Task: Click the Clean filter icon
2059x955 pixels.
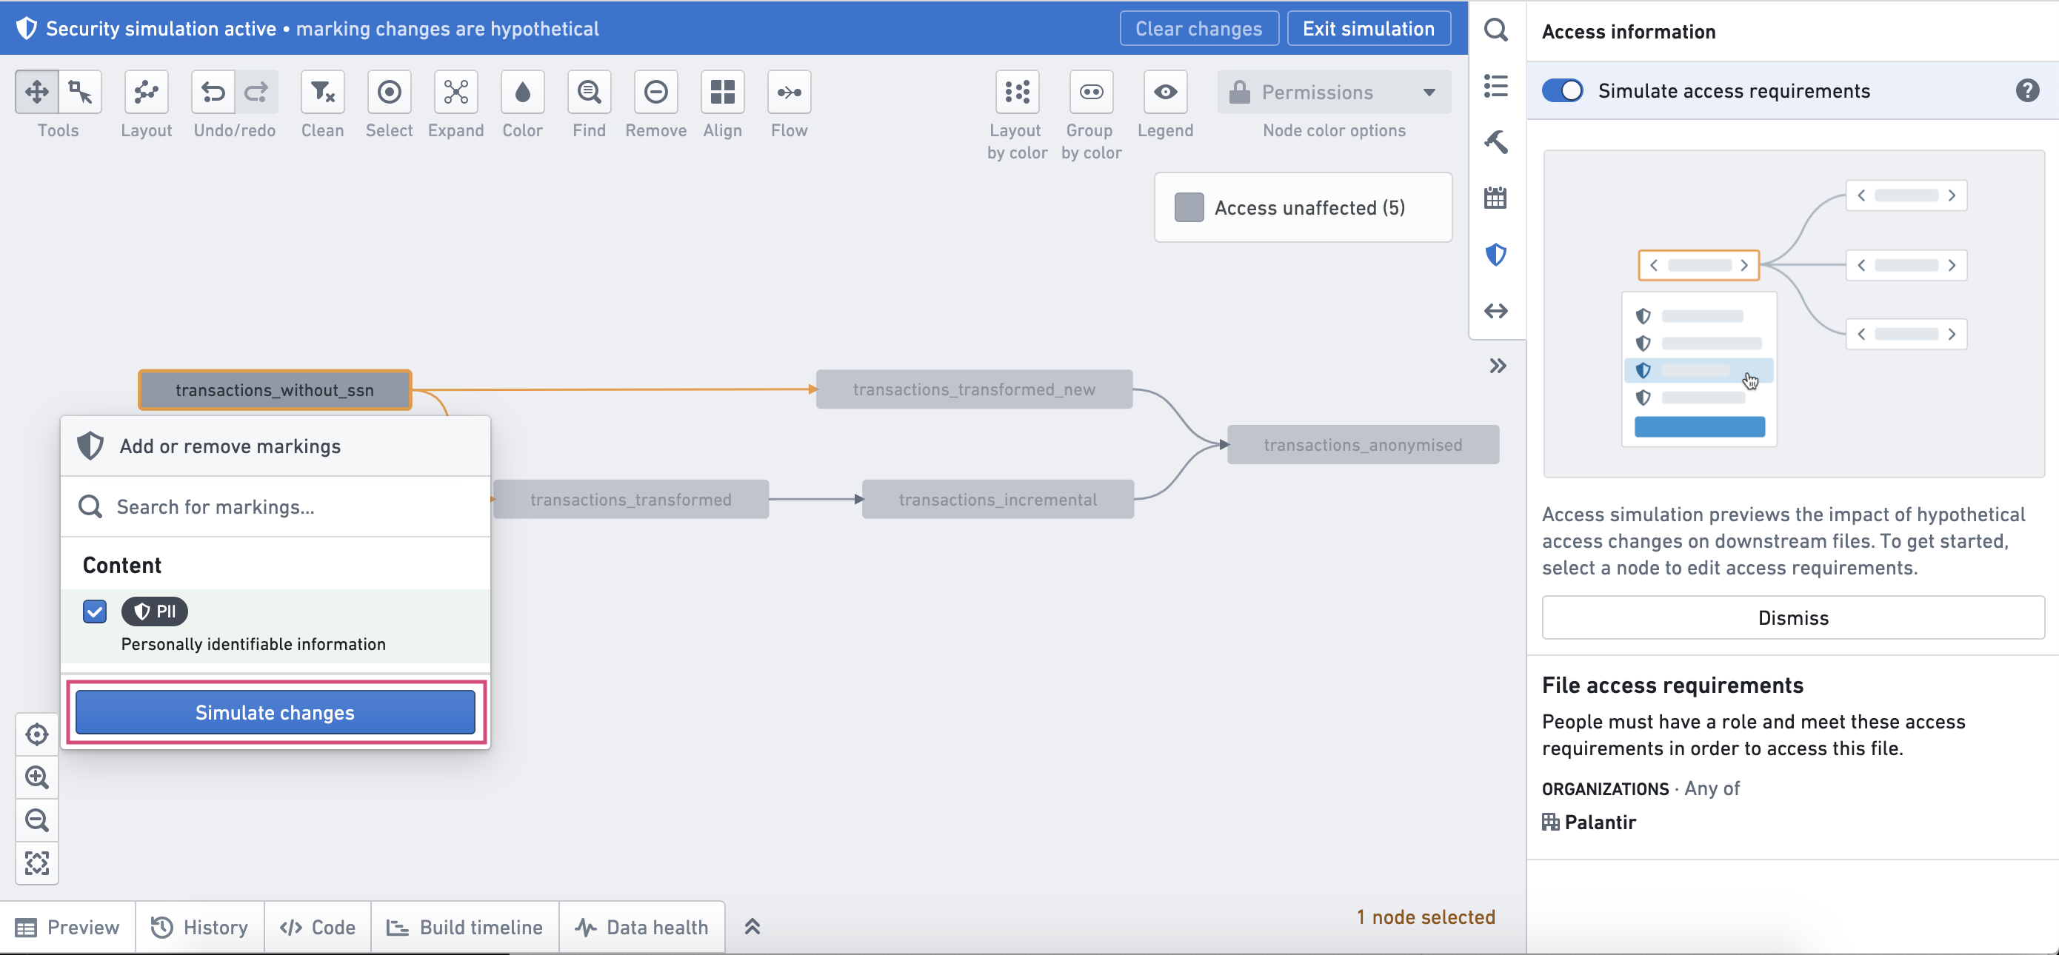Action: (322, 92)
